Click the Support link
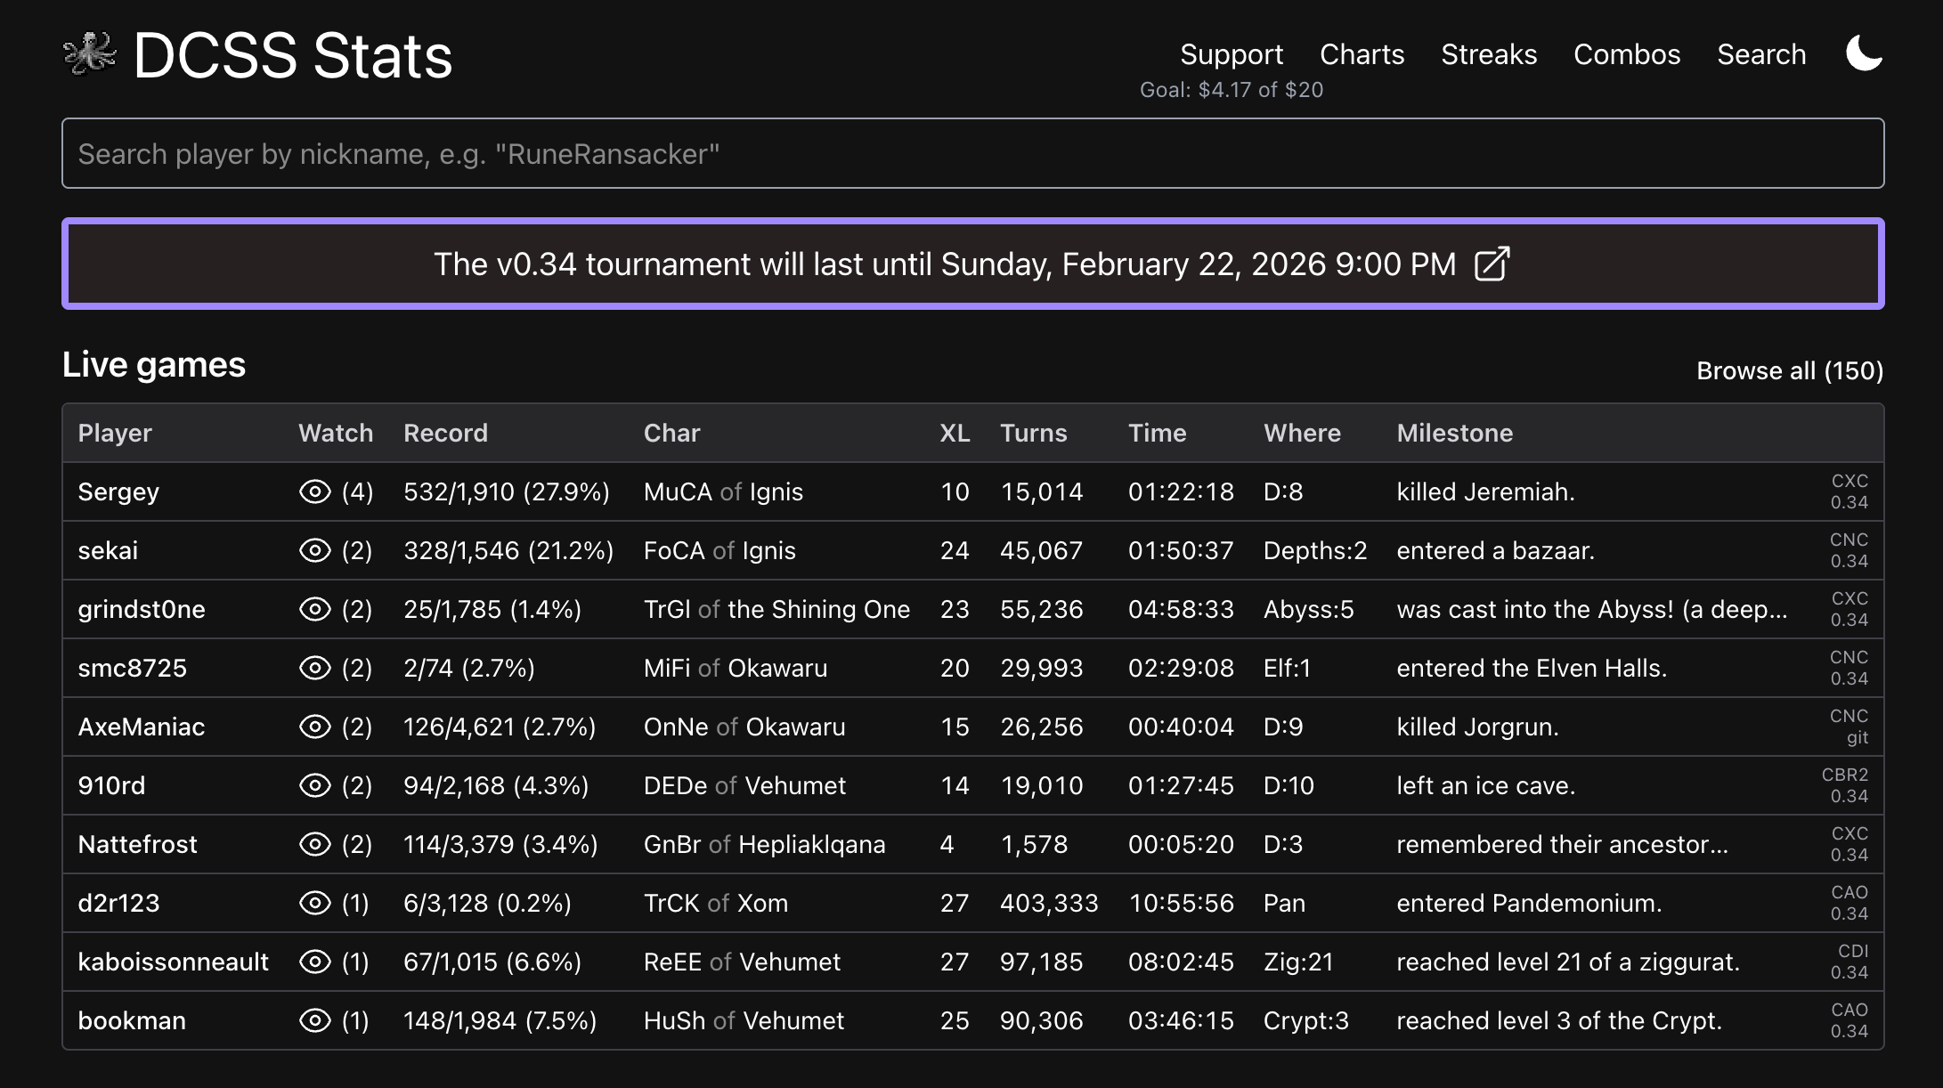Screen dimensions: 1943x1088 1232,54
